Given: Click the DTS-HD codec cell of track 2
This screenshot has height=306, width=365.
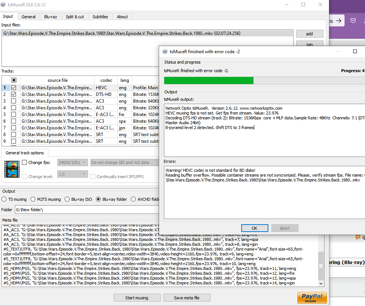Looking at the screenshot, I should (x=106, y=94).
